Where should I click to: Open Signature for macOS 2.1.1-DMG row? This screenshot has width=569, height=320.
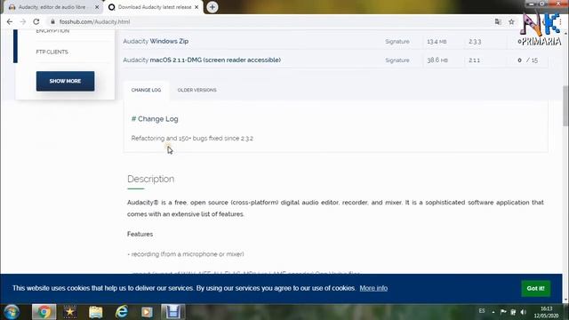pos(397,60)
